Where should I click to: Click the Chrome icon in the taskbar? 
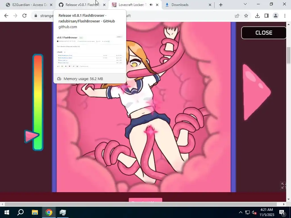point(49,212)
